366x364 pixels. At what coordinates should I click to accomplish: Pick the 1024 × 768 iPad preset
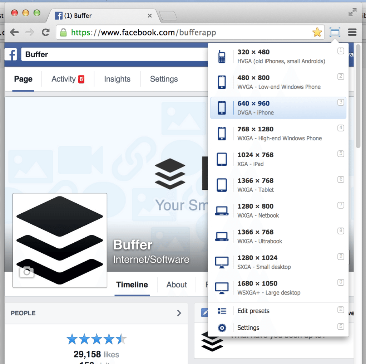pyautogui.click(x=278, y=159)
